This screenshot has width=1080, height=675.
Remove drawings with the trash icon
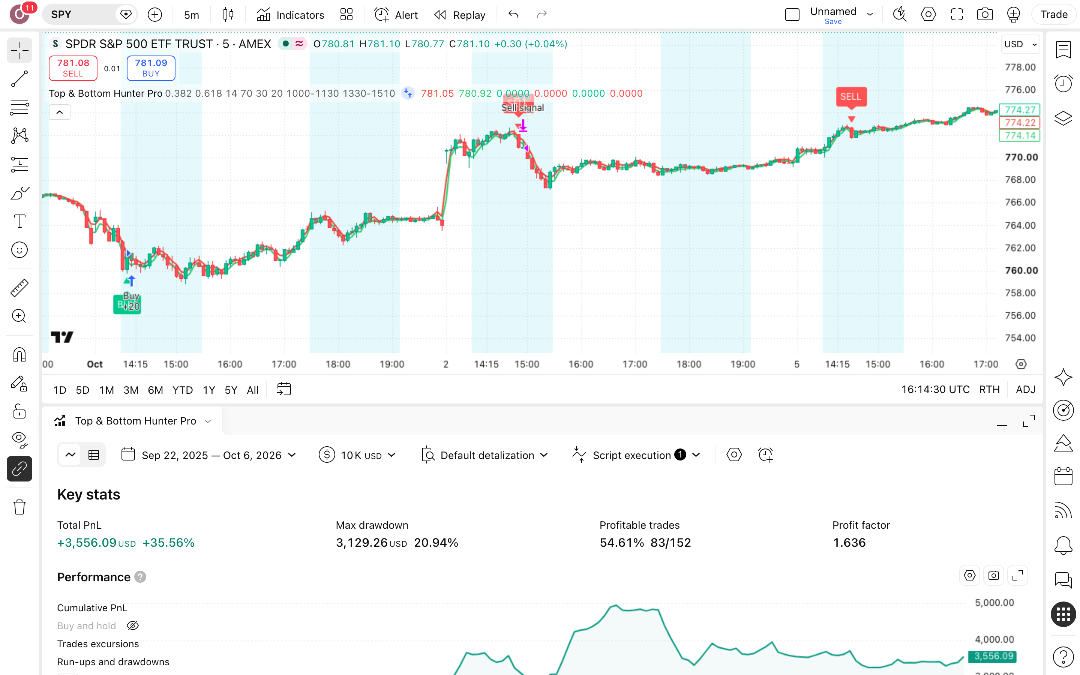[x=19, y=507]
